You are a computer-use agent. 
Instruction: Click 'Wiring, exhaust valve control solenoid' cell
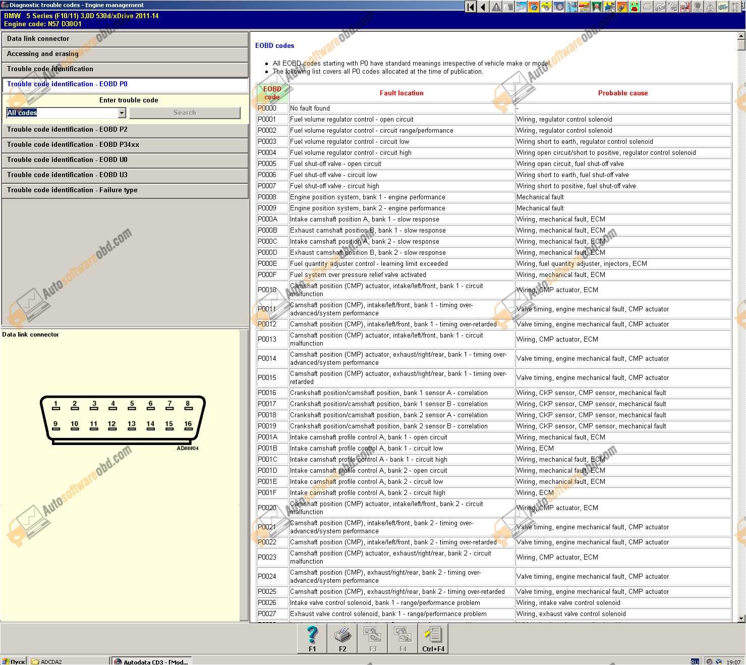[x=623, y=614]
